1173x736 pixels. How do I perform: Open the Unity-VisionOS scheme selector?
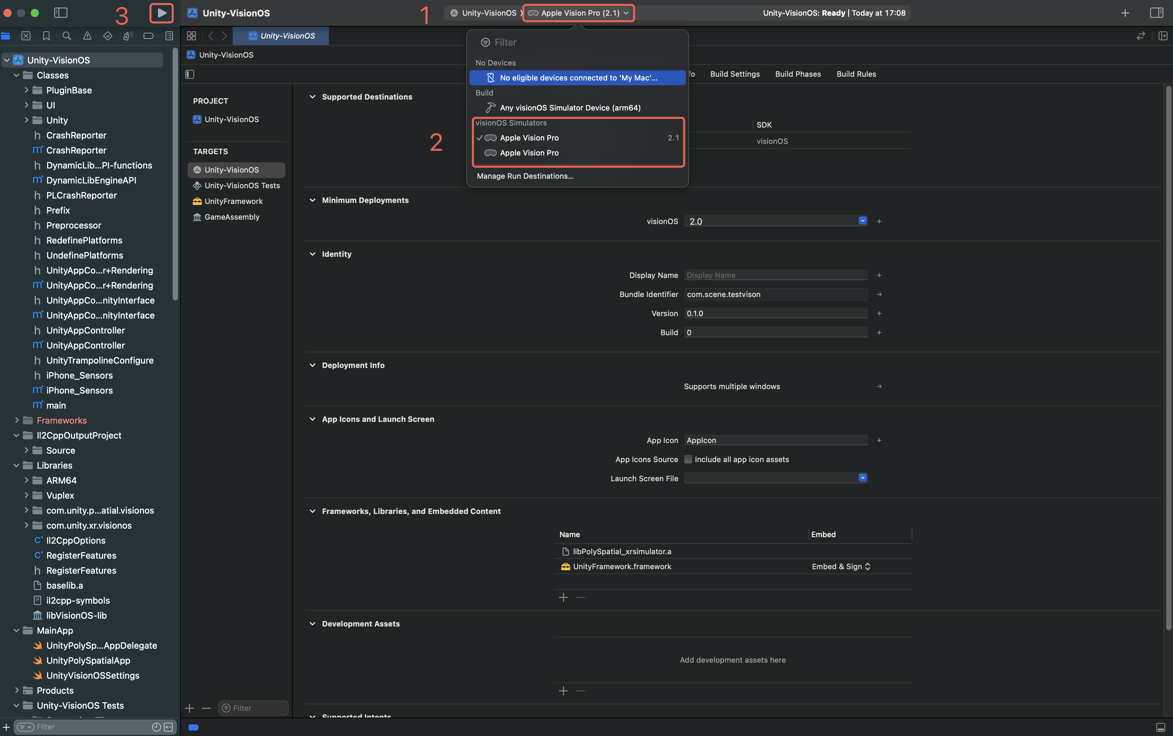[483, 13]
